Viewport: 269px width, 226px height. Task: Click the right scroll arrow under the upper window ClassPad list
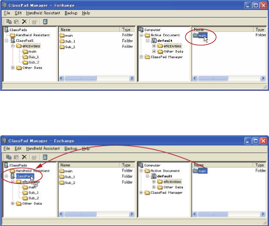(132, 78)
